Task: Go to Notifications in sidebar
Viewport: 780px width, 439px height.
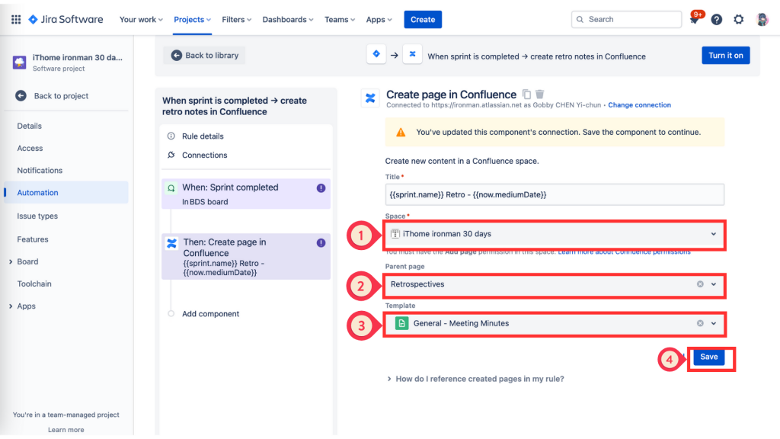Action: [40, 170]
